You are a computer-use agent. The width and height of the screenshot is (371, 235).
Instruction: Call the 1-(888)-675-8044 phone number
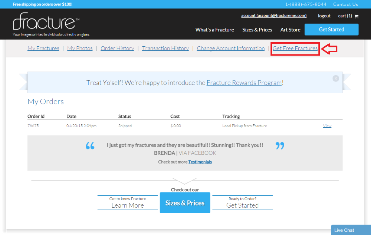click(x=306, y=4)
